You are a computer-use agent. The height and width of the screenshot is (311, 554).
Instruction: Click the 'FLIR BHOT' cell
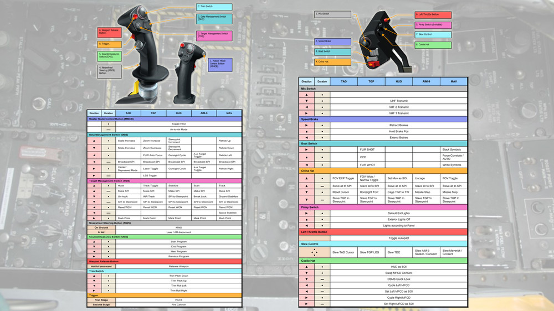pyautogui.click(x=371, y=149)
